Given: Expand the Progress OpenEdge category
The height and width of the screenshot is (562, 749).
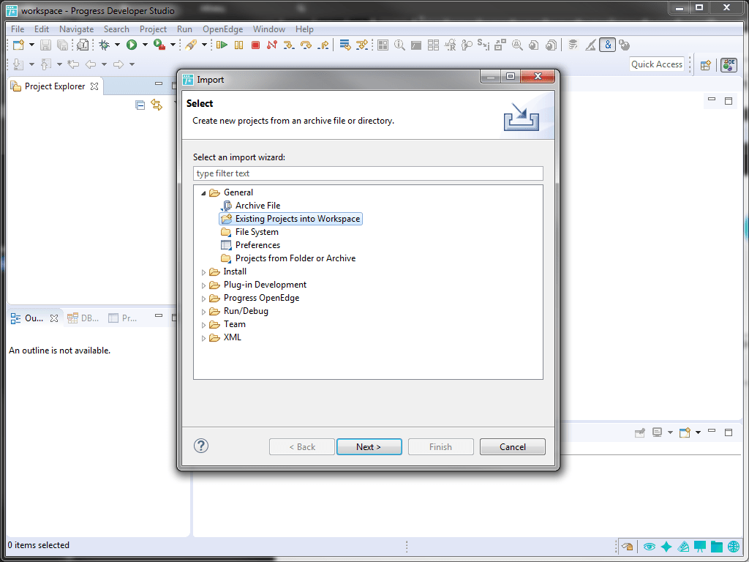Looking at the screenshot, I should pyautogui.click(x=203, y=299).
